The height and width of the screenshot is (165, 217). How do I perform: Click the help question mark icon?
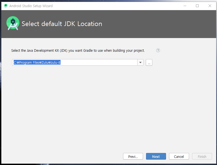coord(158,50)
